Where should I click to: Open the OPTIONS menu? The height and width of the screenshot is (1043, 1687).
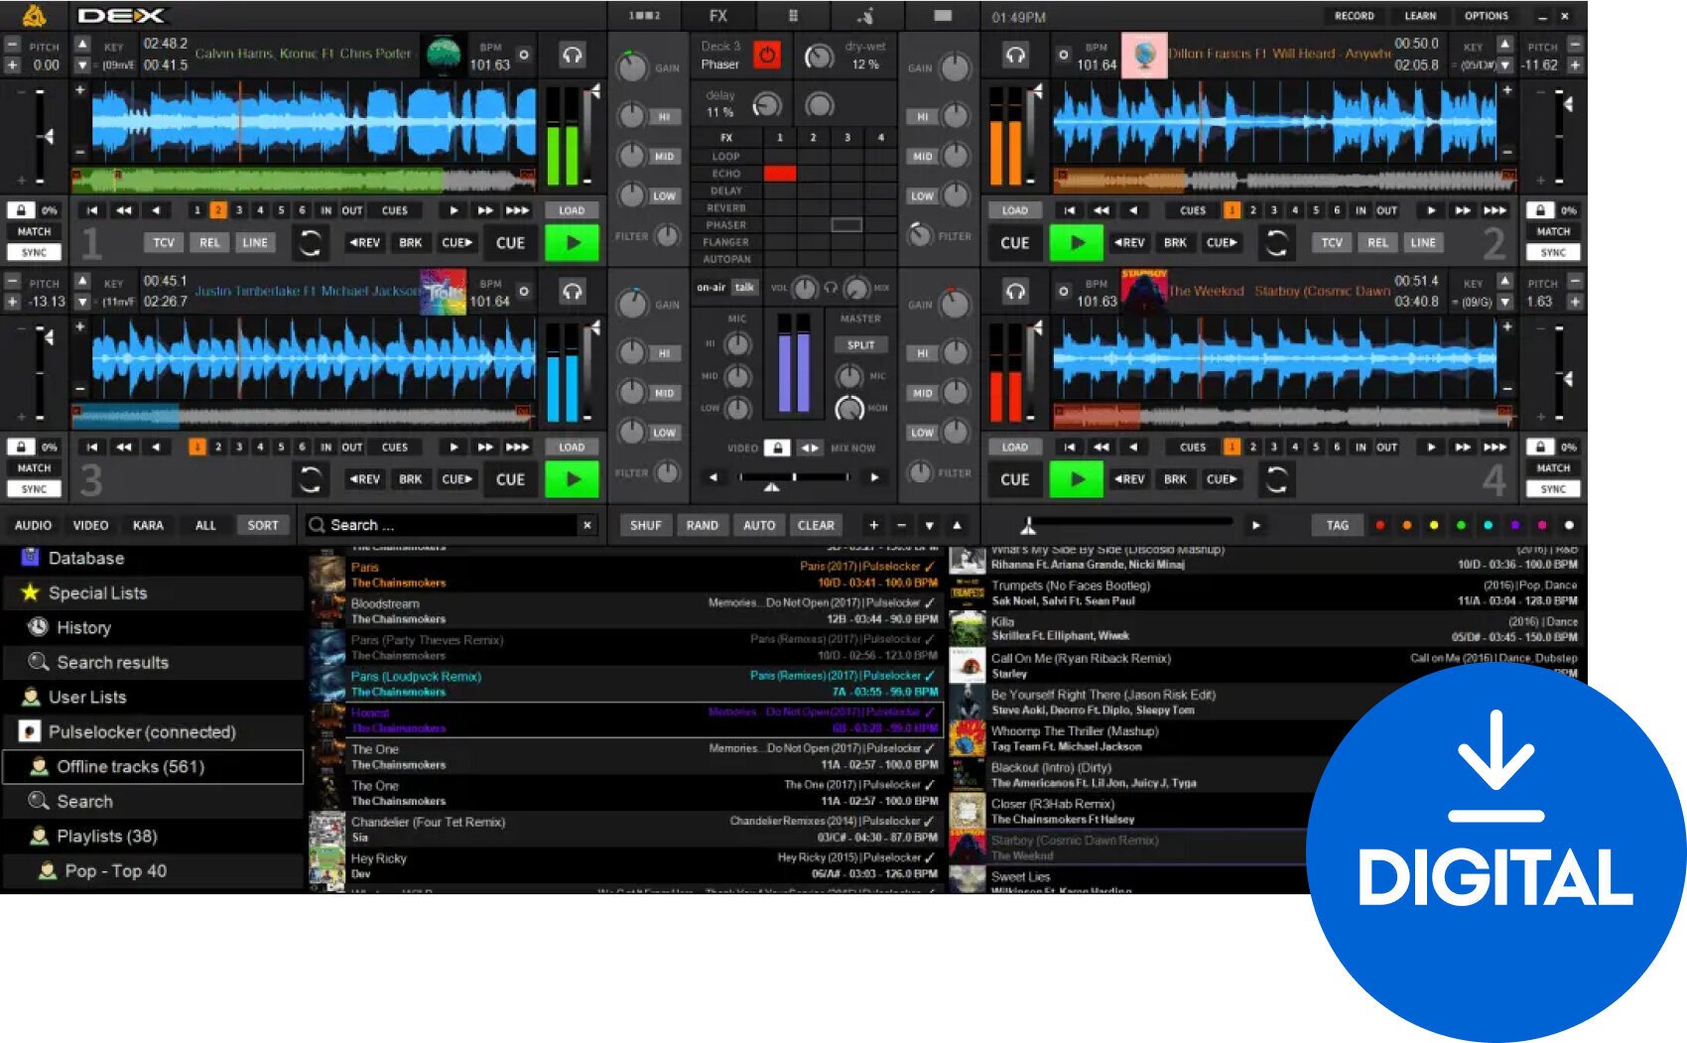(1486, 16)
